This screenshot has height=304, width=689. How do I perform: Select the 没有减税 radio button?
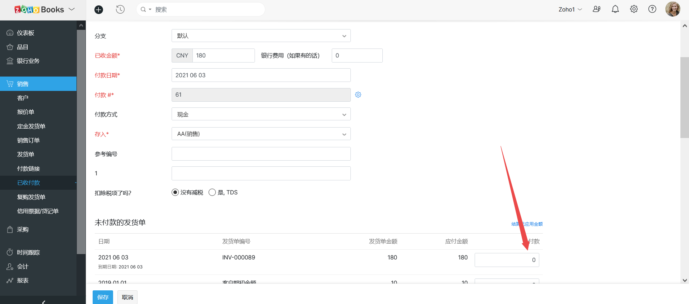point(175,193)
